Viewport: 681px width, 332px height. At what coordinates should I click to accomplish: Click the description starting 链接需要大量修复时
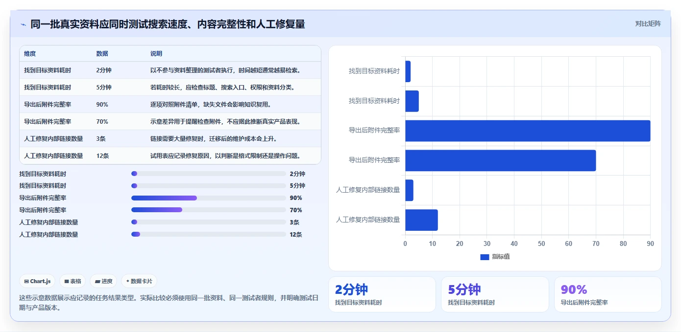[x=214, y=139]
